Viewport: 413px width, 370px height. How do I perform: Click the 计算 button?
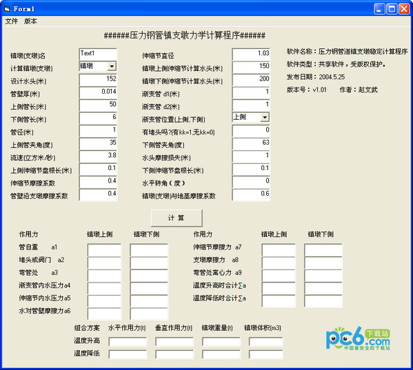click(x=177, y=218)
